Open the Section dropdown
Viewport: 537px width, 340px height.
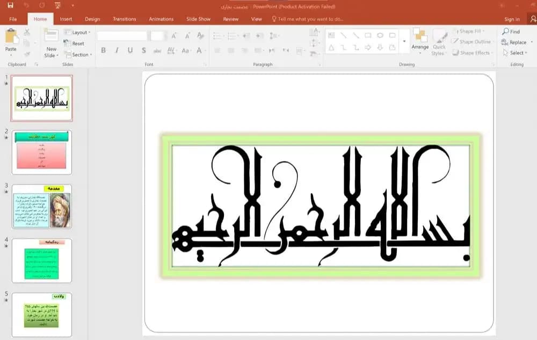[78, 54]
